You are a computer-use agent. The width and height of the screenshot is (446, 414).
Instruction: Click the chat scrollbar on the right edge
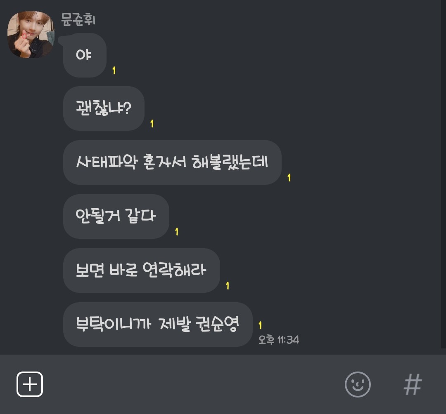[x=444, y=174]
